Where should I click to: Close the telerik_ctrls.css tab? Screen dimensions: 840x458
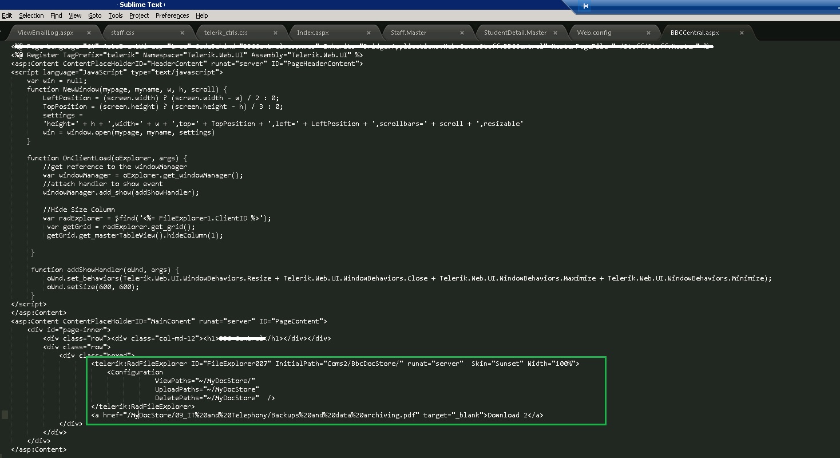(x=275, y=33)
